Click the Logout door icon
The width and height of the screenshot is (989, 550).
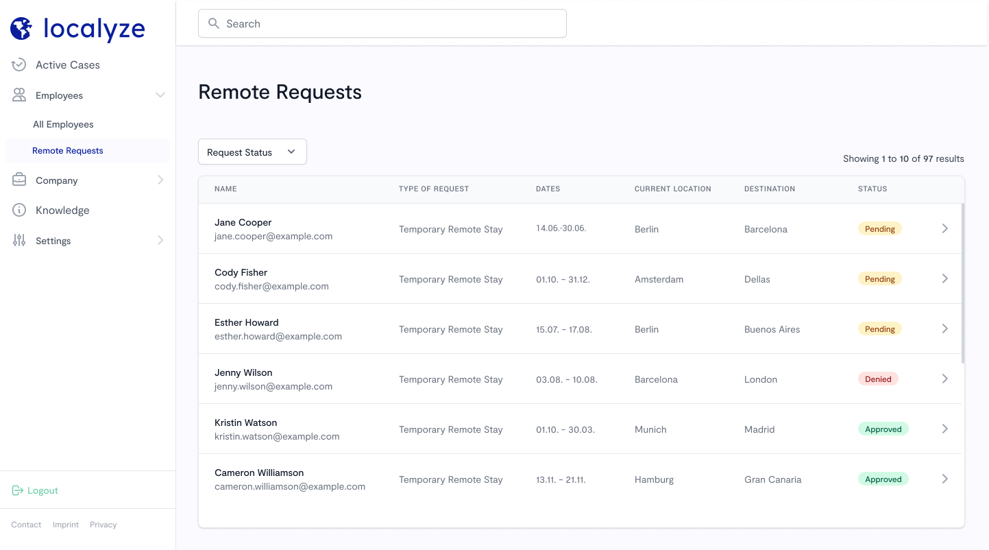[x=17, y=490]
